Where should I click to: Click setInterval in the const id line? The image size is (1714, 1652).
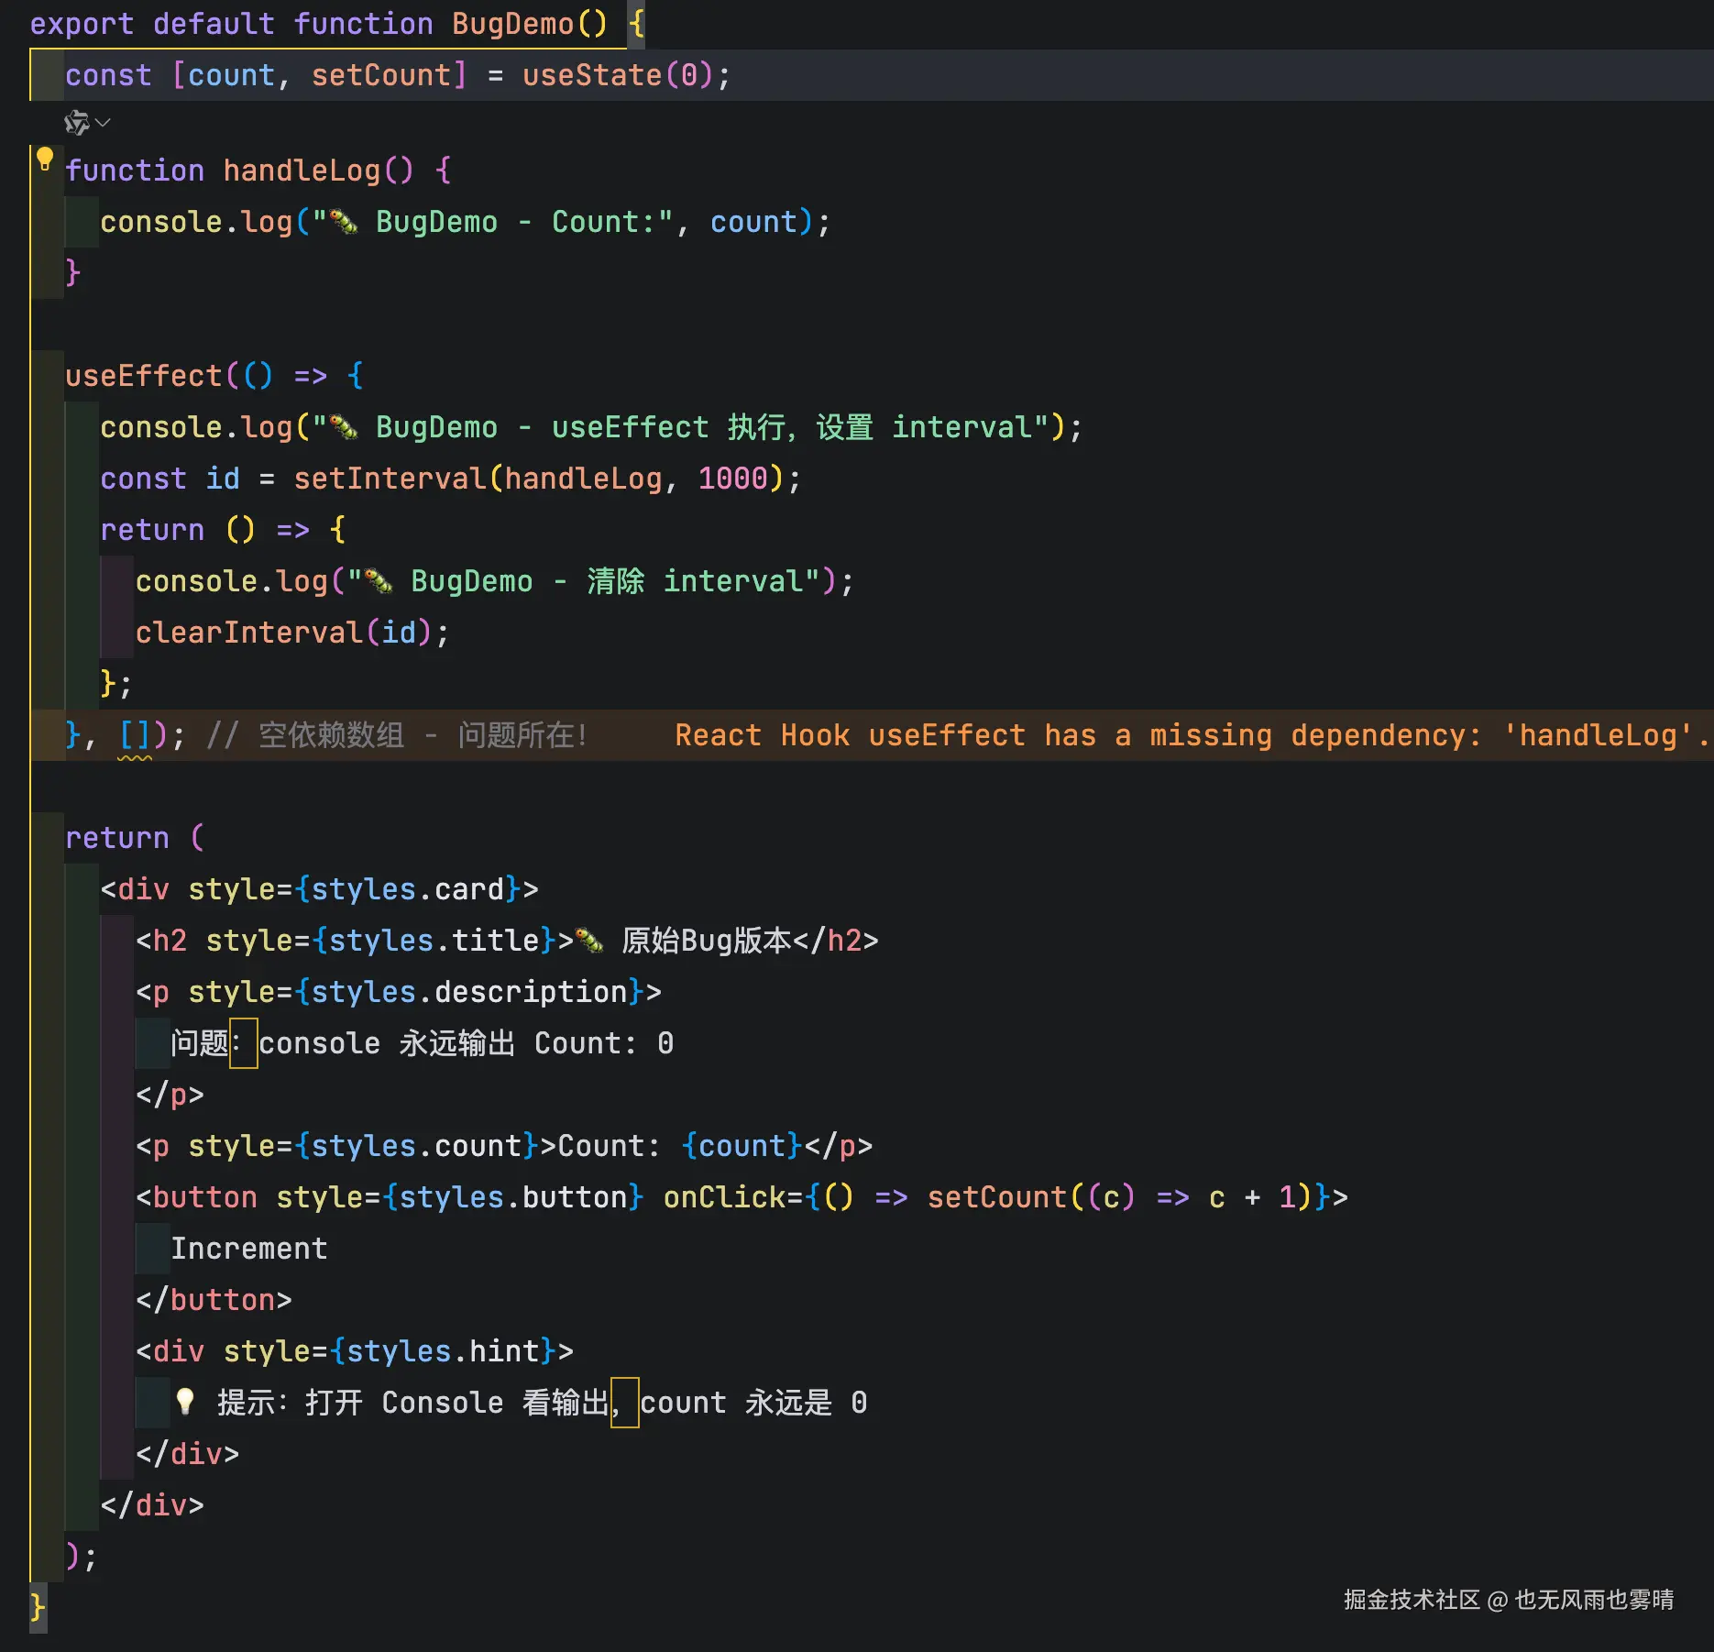tap(390, 479)
